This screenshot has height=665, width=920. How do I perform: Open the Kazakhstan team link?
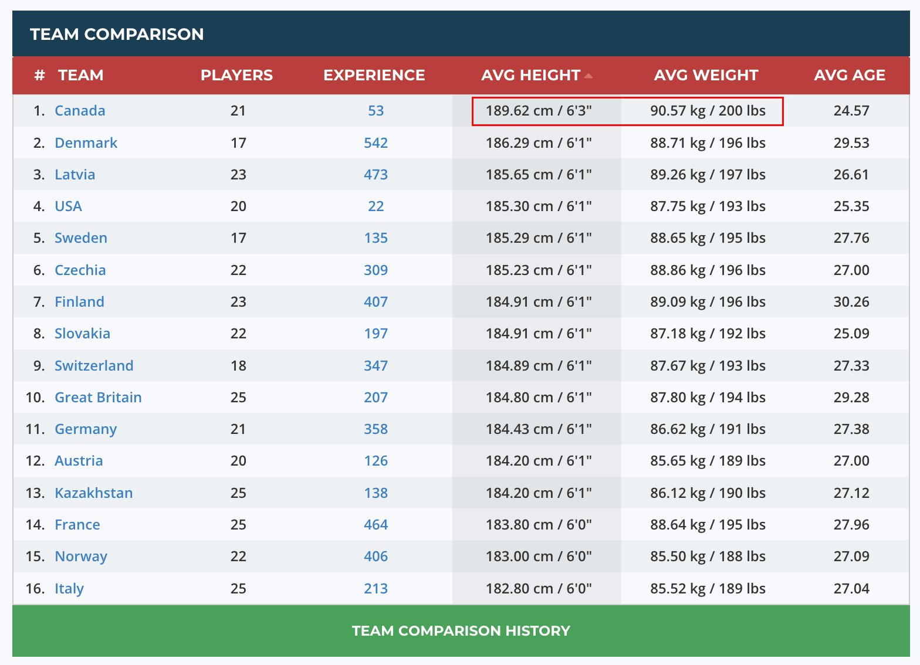(94, 493)
